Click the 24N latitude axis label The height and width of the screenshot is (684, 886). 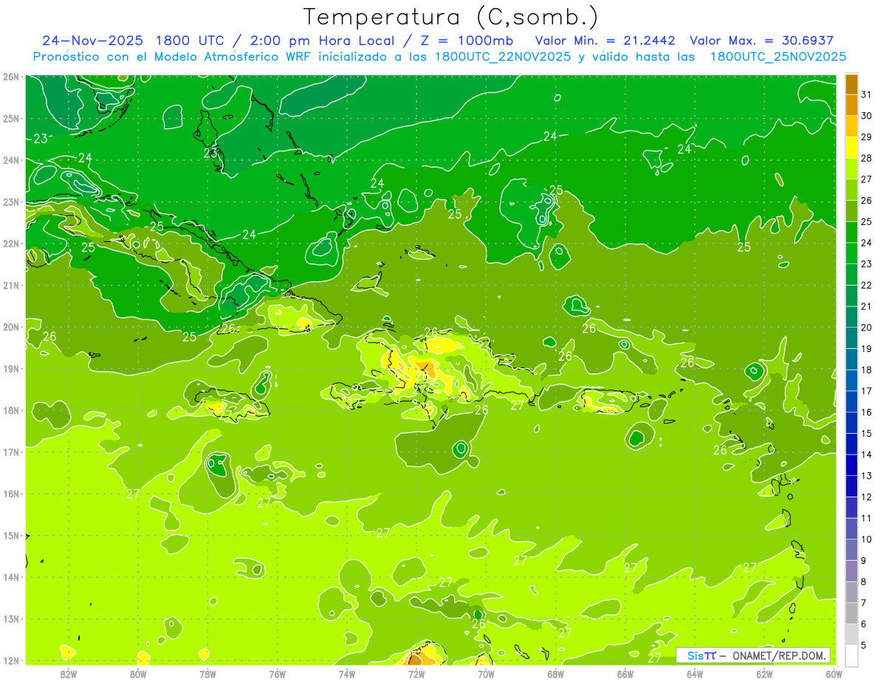(x=11, y=160)
